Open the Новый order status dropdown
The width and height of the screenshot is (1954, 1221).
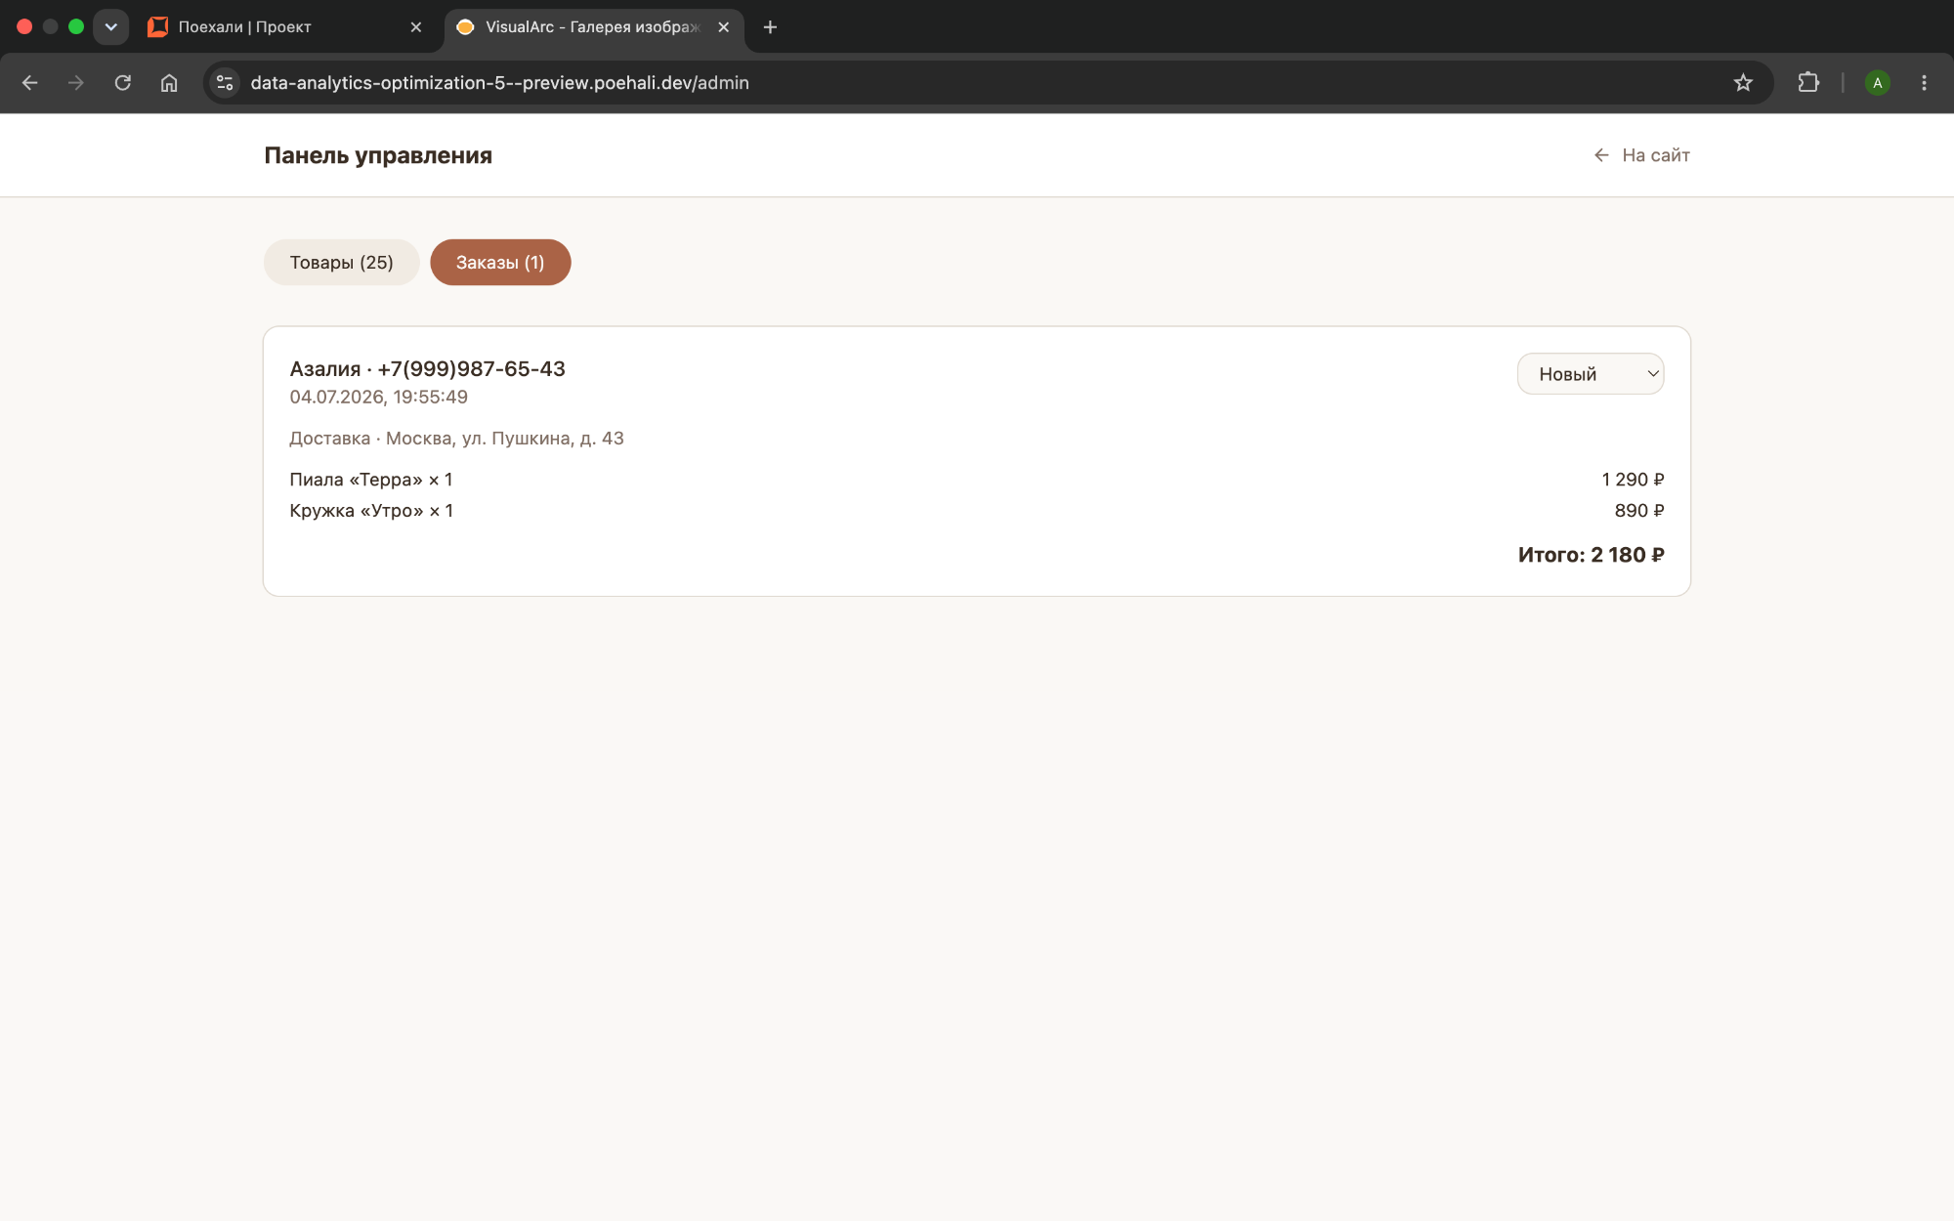click(1590, 374)
